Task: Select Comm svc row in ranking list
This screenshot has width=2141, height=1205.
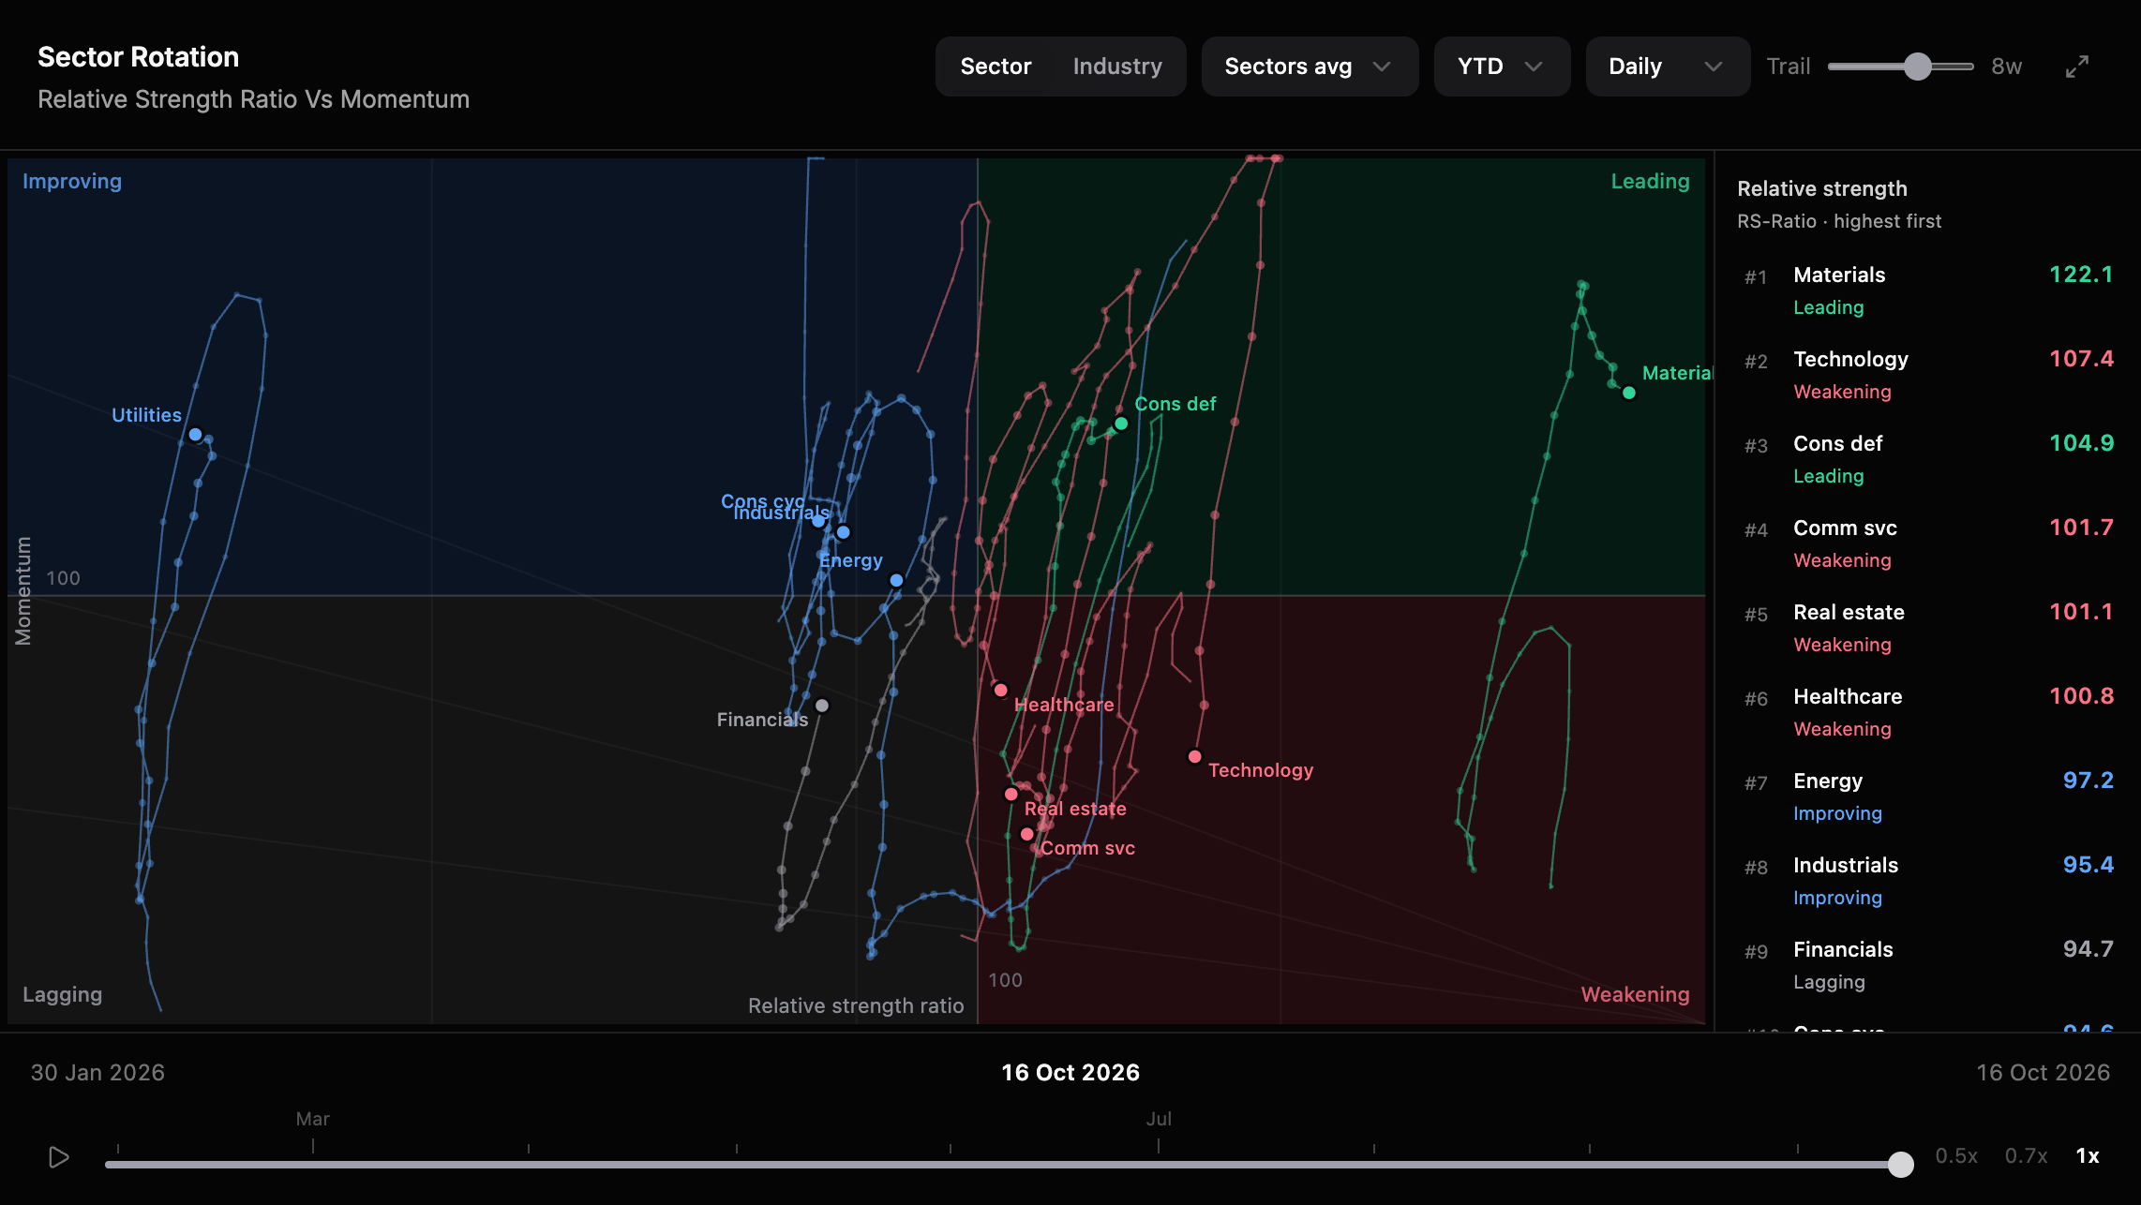Action: tap(1928, 544)
